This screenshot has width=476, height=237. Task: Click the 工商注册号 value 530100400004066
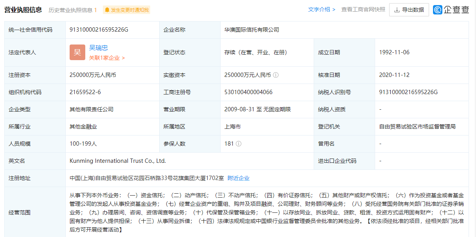[x=248, y=92]
